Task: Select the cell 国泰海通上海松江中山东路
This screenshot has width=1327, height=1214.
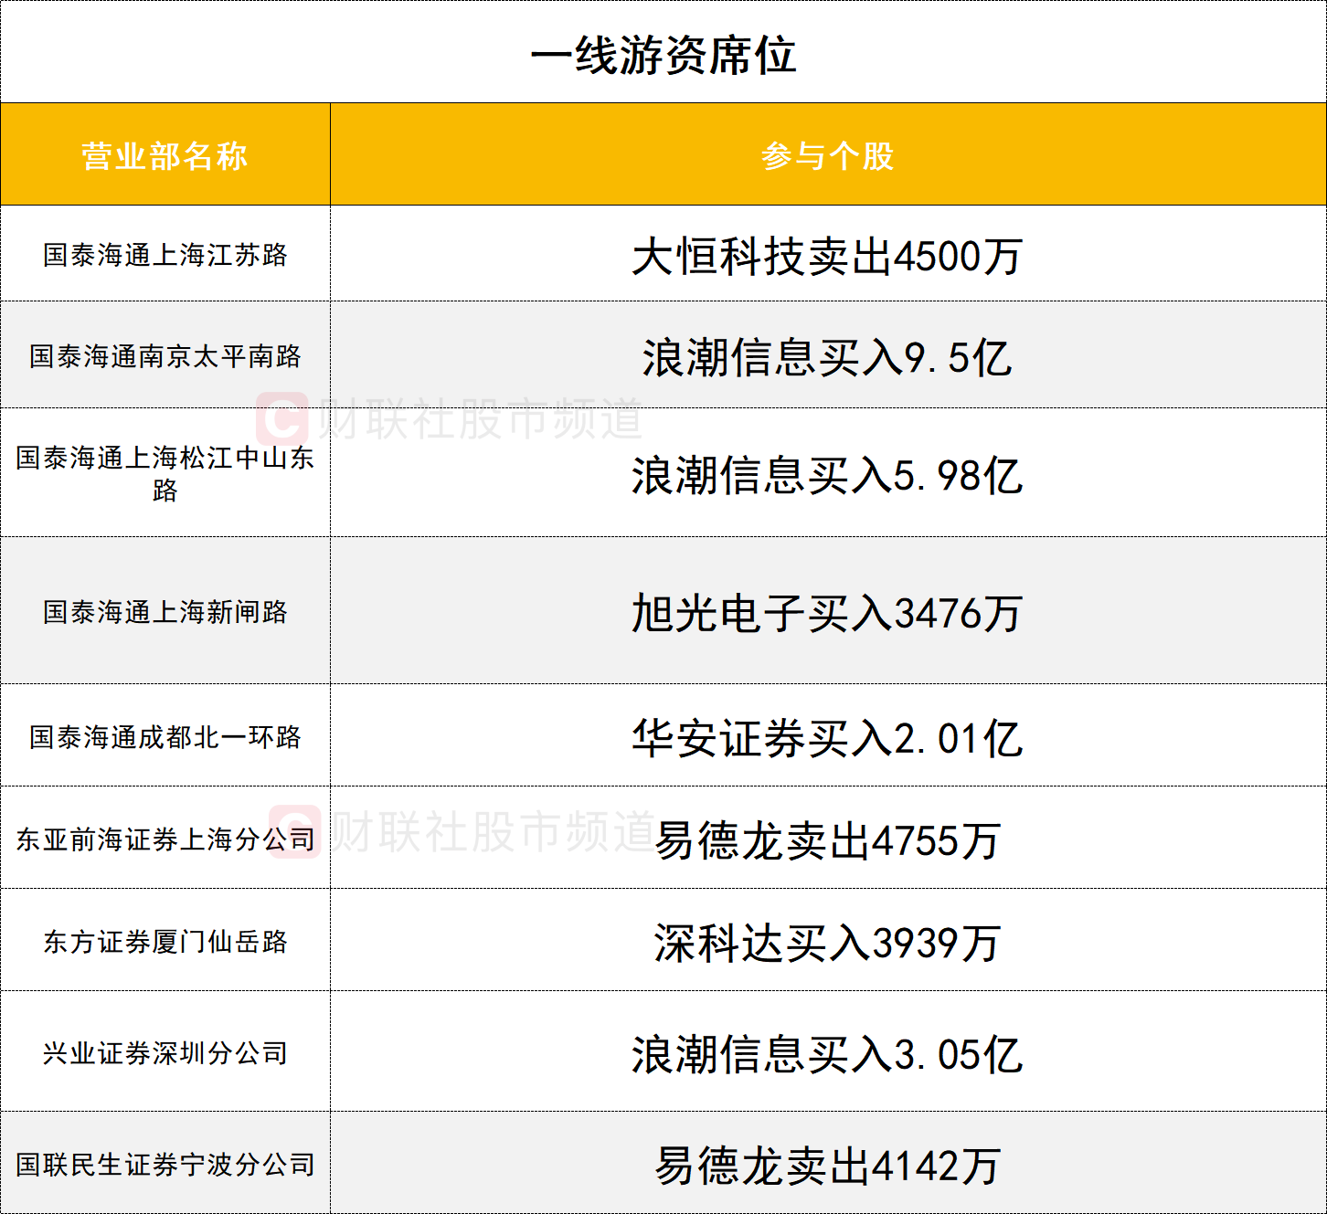Action: pos(165,473)
